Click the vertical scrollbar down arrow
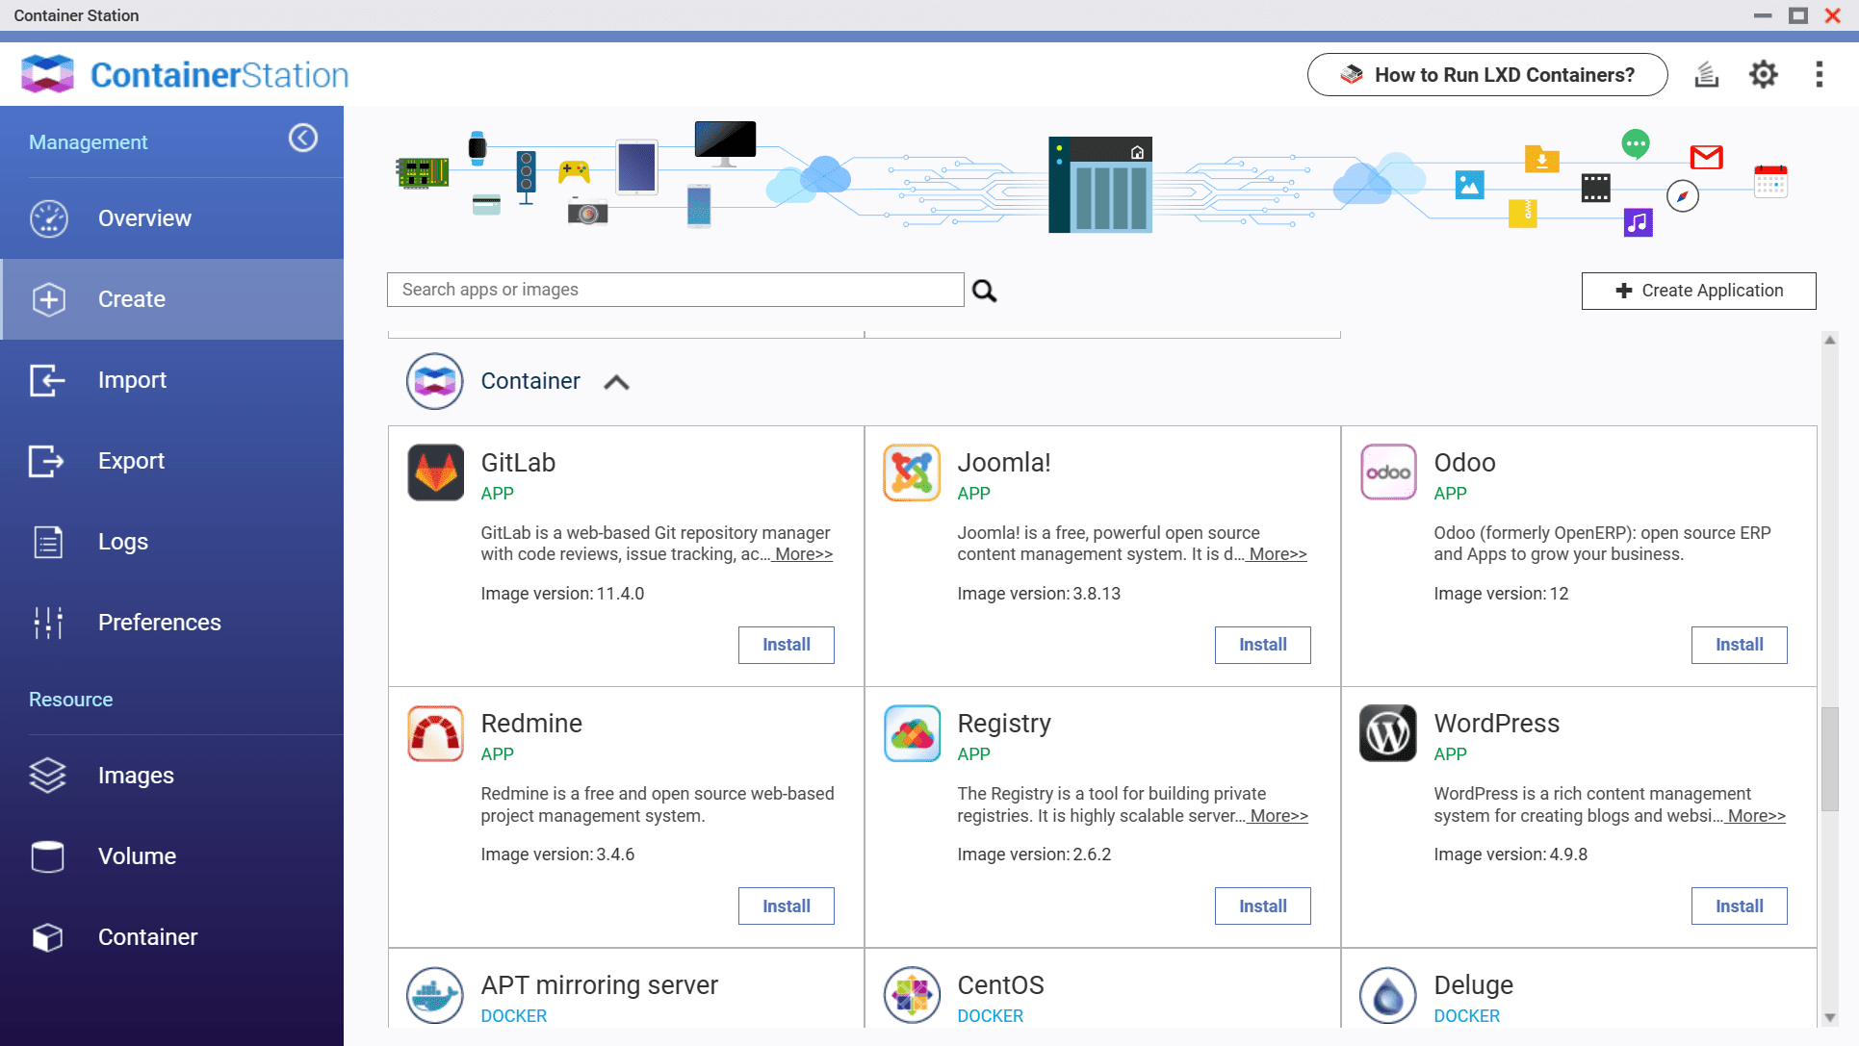The width and height of the screenshot is (1859, 1046). point(1829,1017)
